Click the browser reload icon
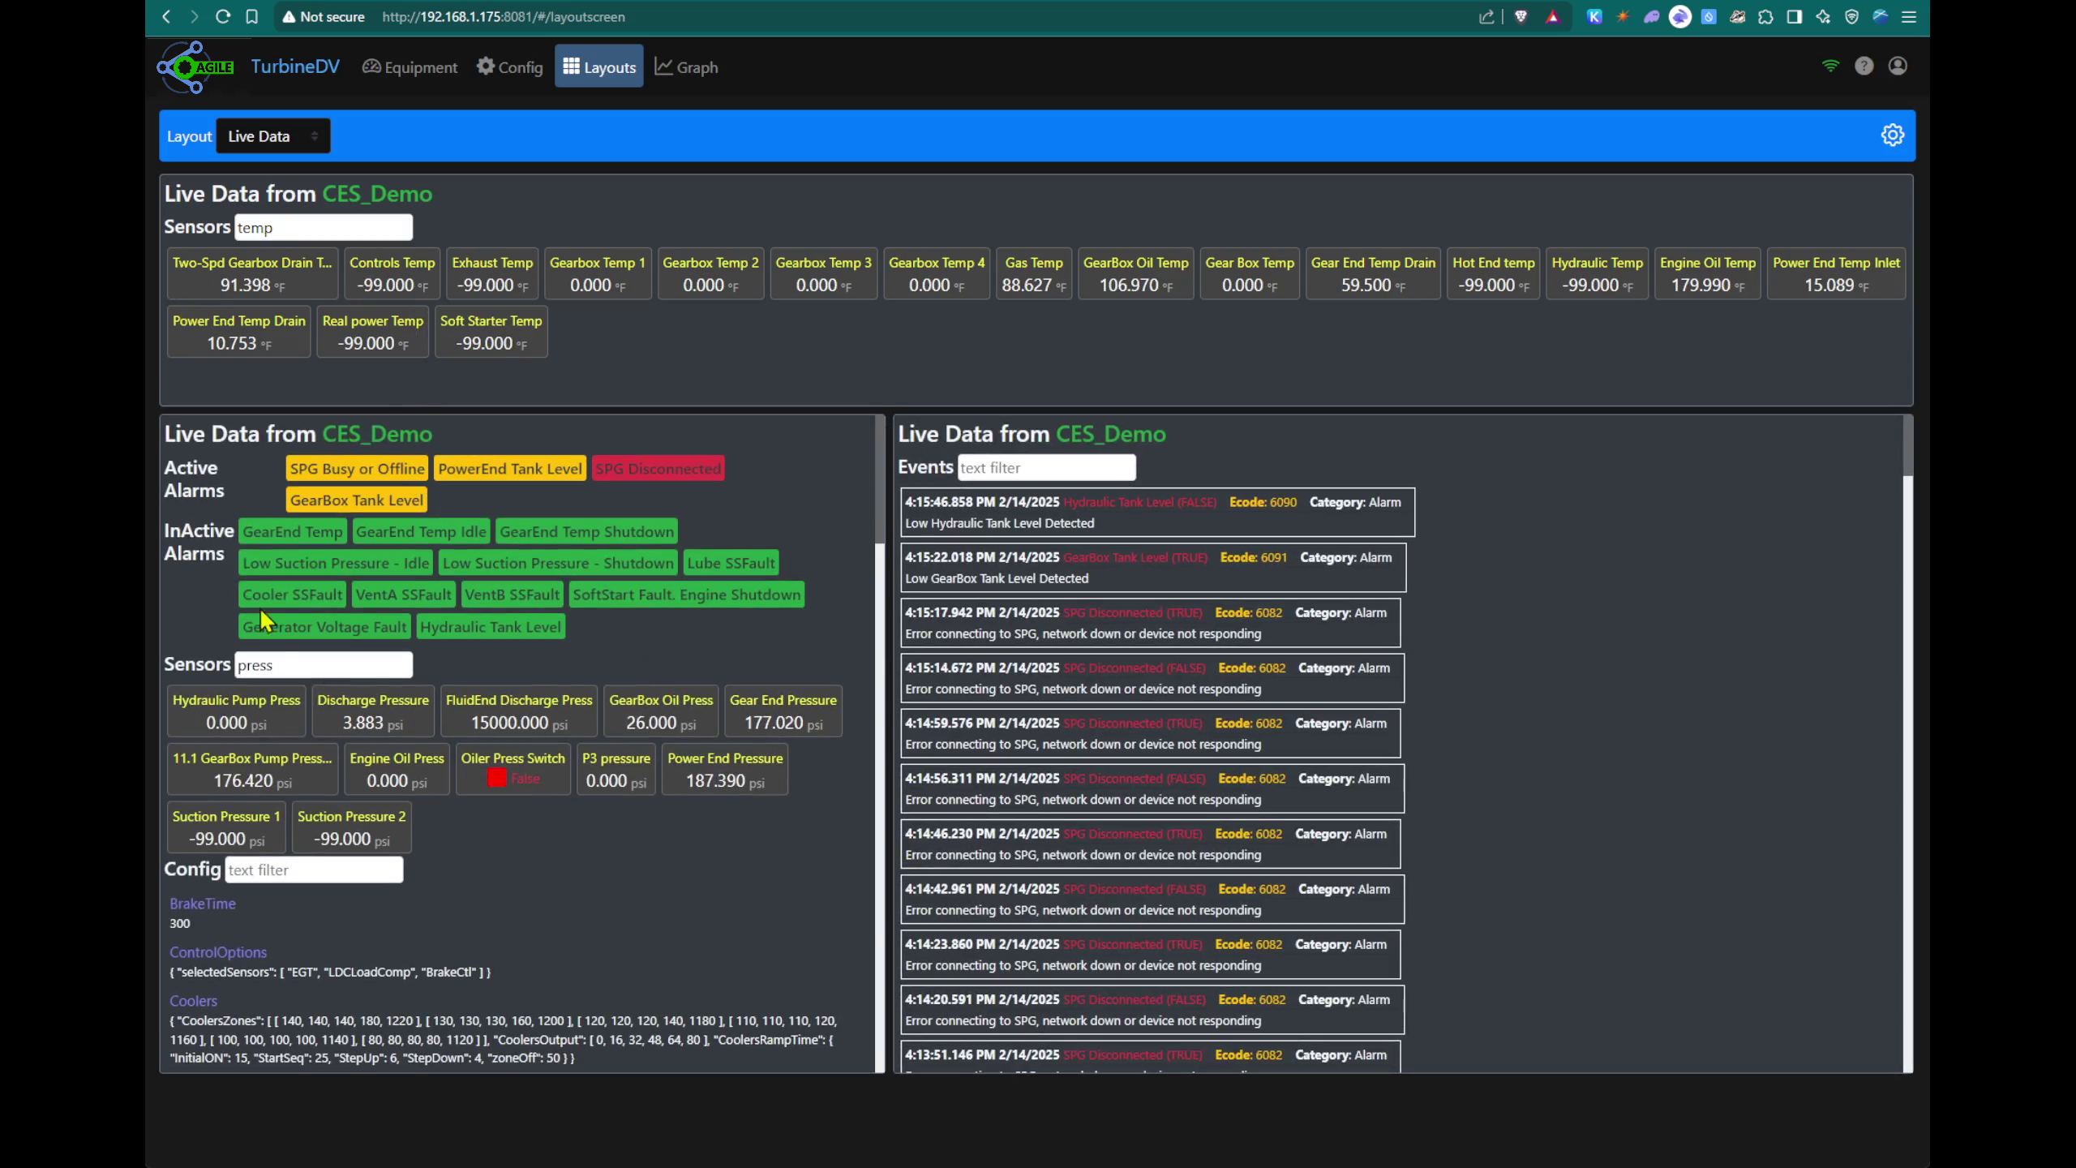2076x1168 pixels. (223, 16)
